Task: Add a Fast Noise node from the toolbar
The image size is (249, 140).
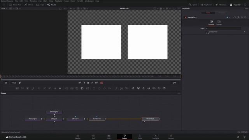Action: [x=23, y=88]
